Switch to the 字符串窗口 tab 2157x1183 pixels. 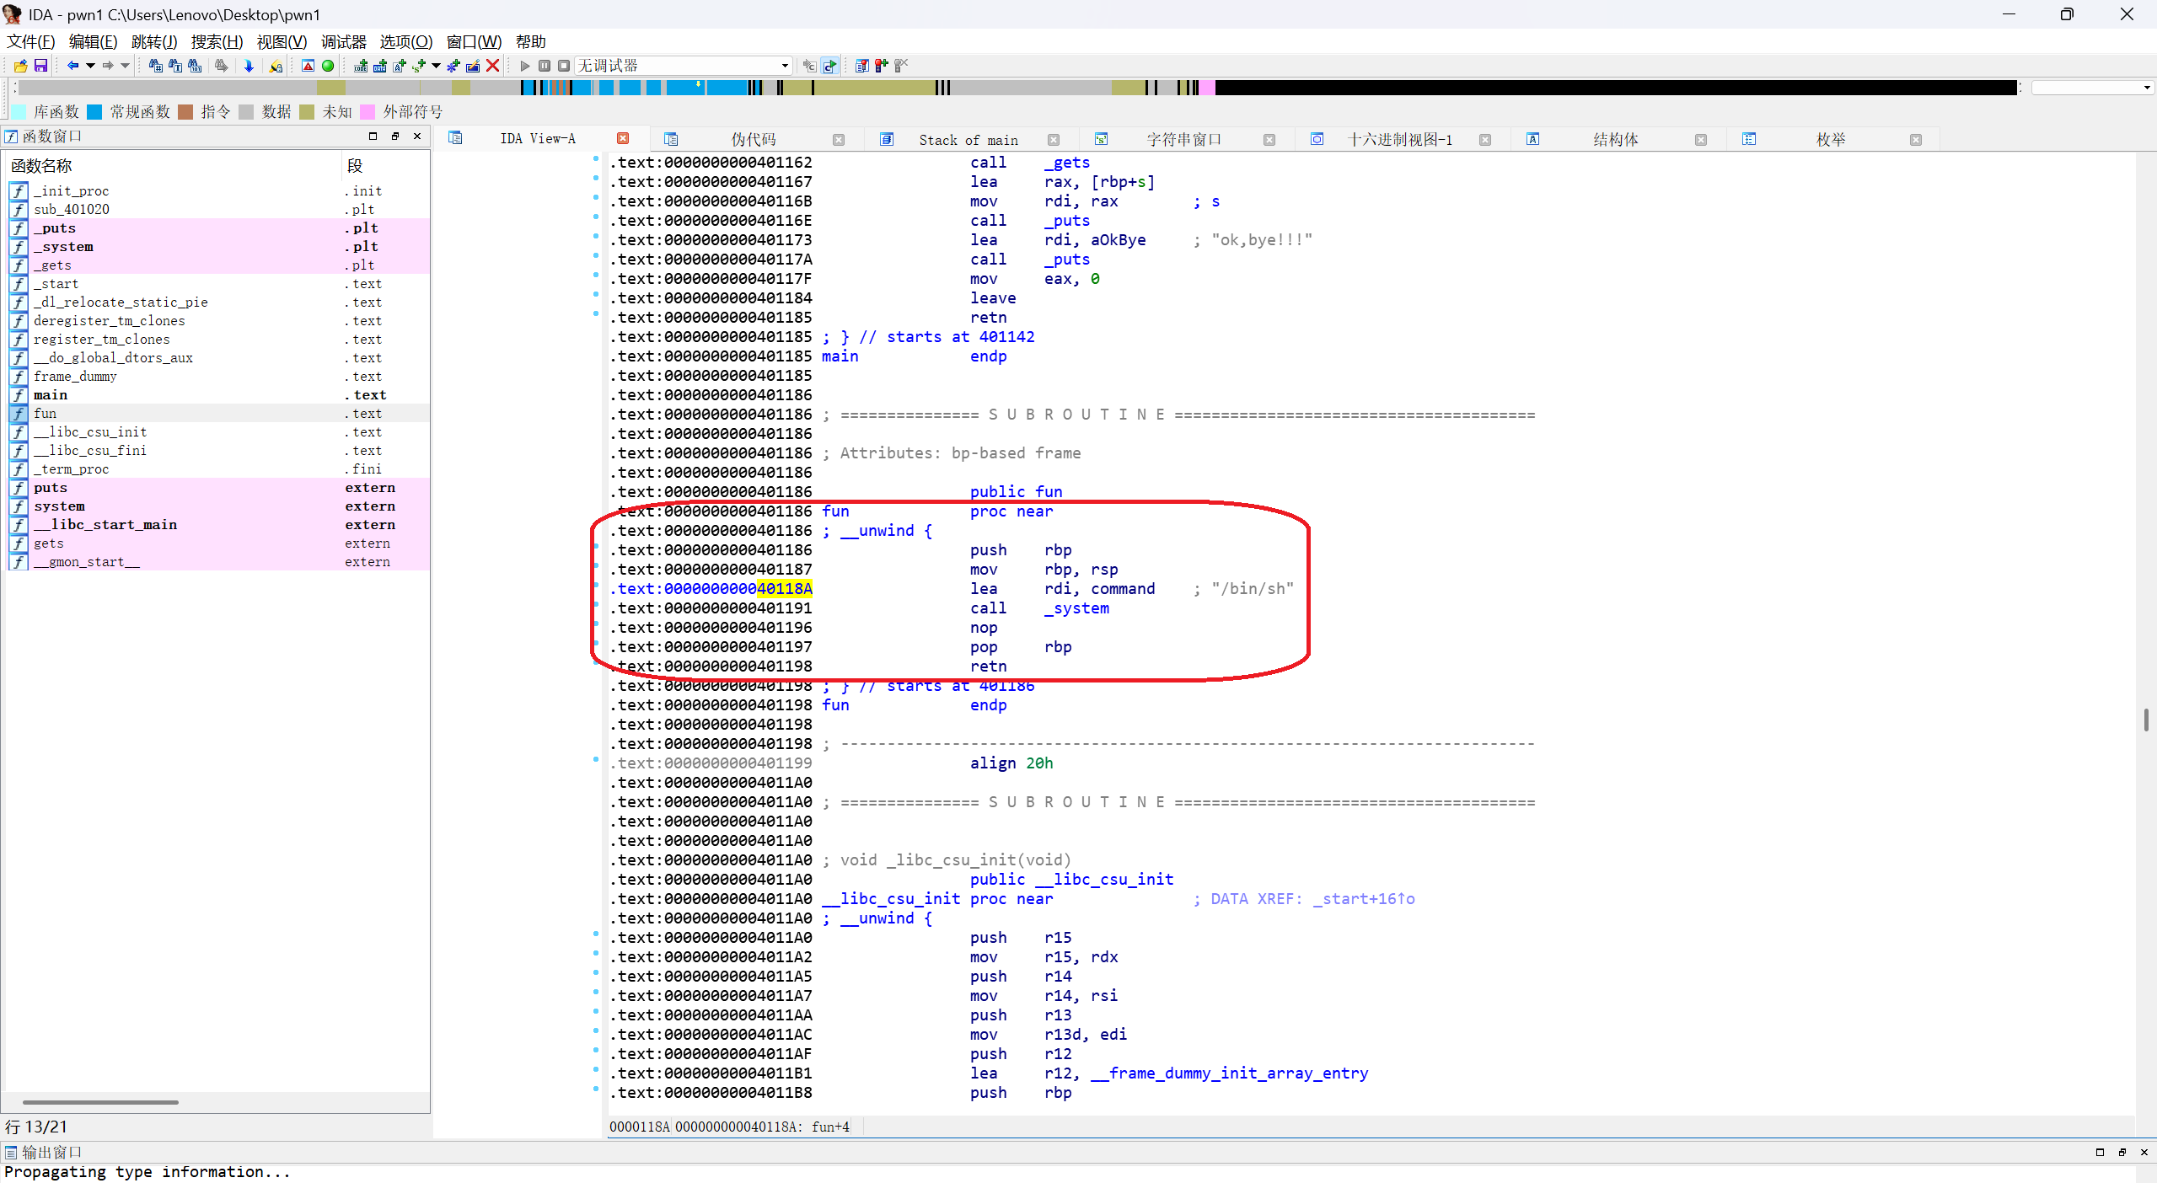point(1183,139)
